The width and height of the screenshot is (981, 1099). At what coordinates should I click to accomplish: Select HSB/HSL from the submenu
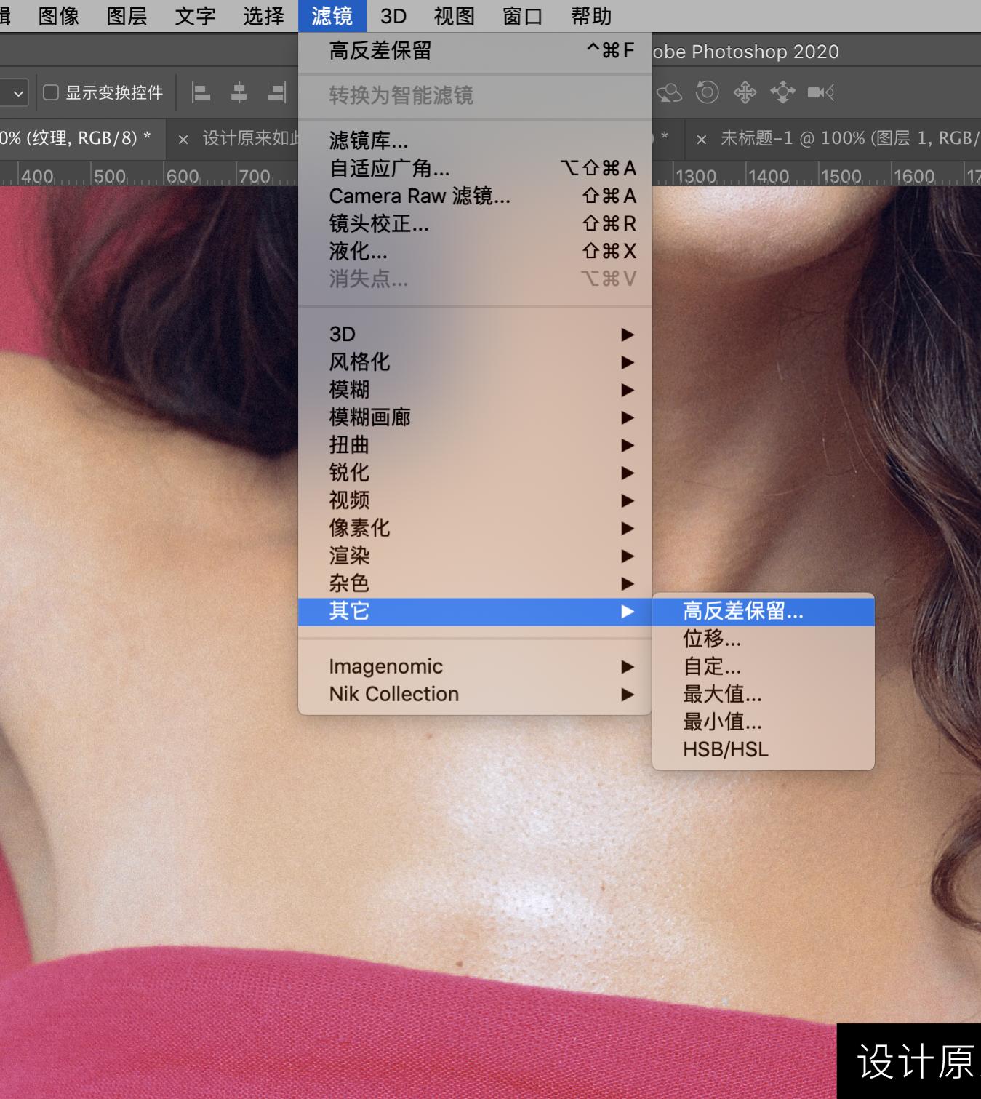724,749
